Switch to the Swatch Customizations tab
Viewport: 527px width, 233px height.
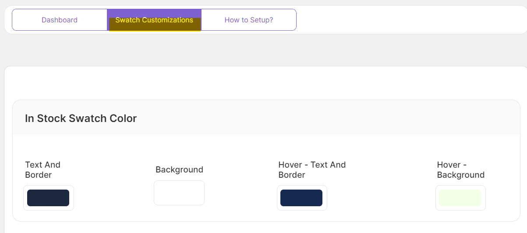[x=154, y=20]
